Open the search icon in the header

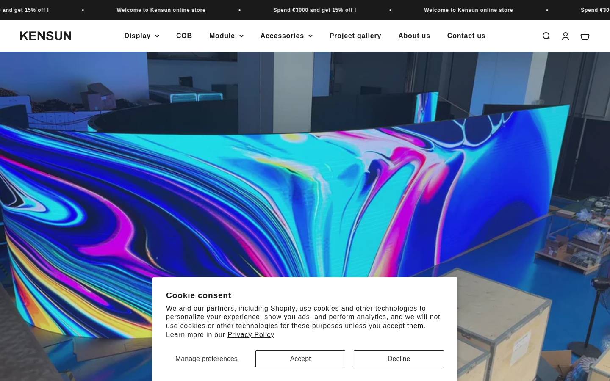tap(546, 36)
